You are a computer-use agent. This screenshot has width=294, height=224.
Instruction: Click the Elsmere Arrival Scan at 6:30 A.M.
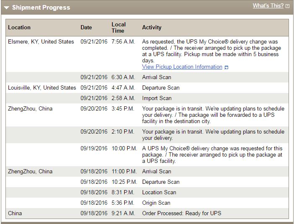147,77
